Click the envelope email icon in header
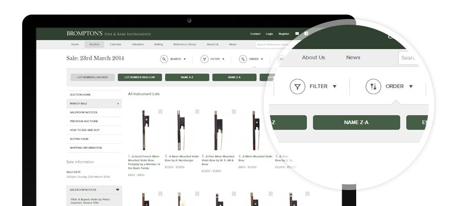455x206 pixels. 297,33
